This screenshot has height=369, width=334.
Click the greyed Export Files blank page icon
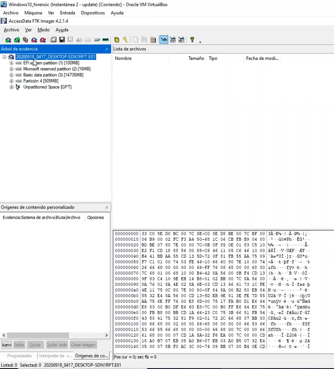(135, 40)
